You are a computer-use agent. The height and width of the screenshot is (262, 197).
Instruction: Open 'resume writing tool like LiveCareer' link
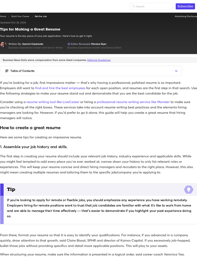click(x=53, y=102)
